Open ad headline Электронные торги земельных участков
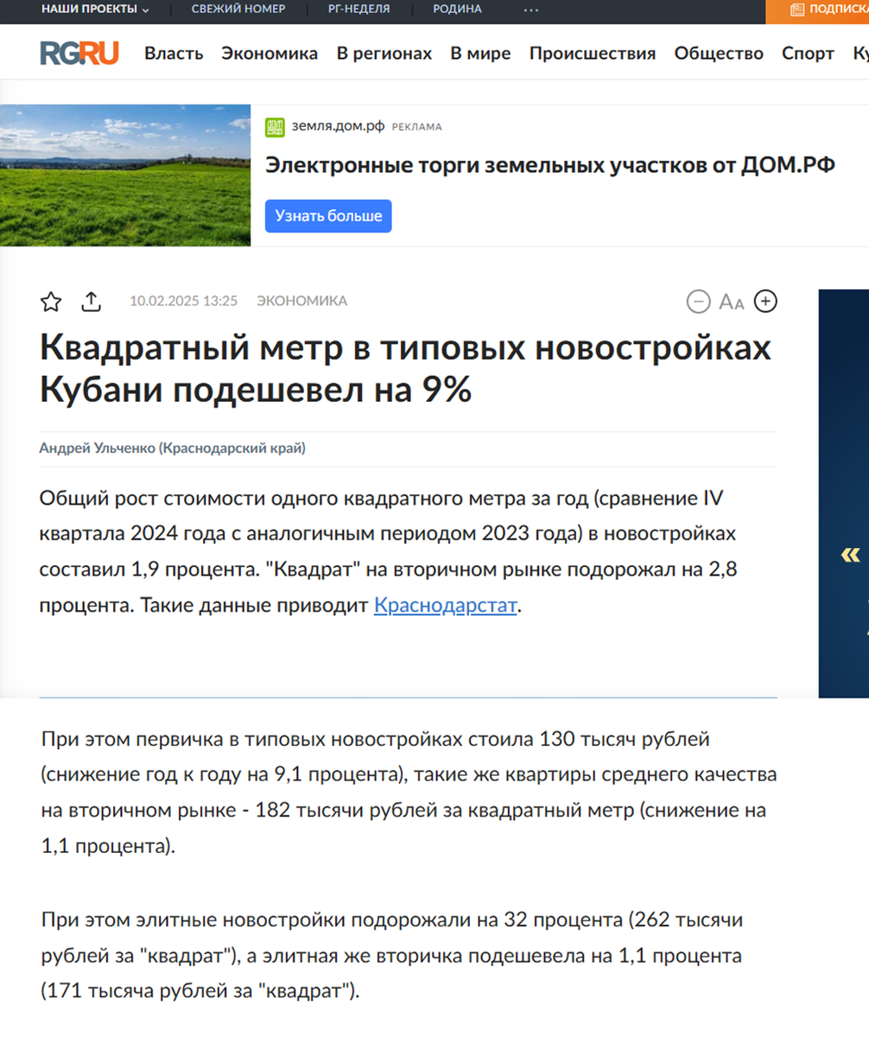This screenshot has height=1037, width=869. click(550, 166)
